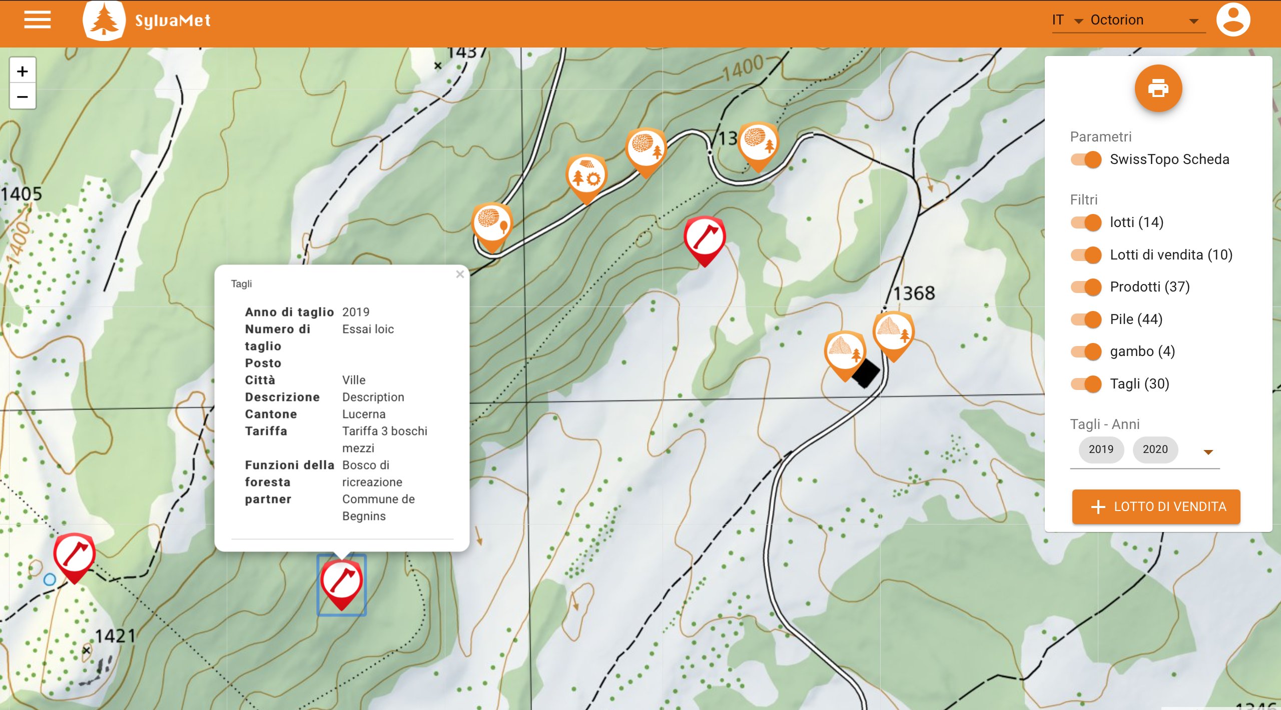Toggle the gambo (4) filter
This screenshot has height=710, width=1281.
click(x=1086, y=351)
